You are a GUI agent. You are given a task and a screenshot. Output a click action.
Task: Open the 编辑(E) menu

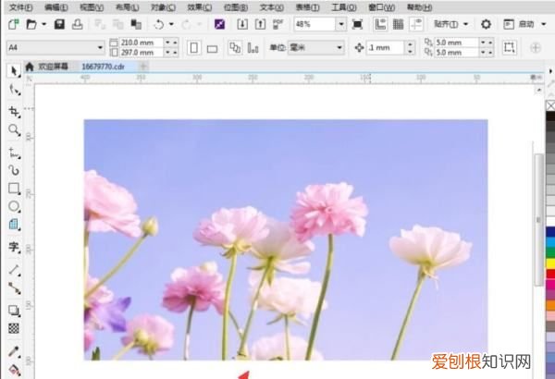(56, 7)
